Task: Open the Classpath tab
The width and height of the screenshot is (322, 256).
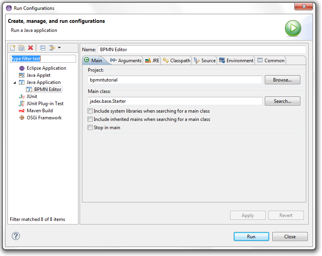Action: [177, 60]
